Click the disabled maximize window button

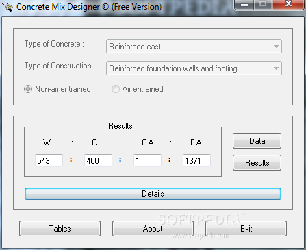[263, 4]
